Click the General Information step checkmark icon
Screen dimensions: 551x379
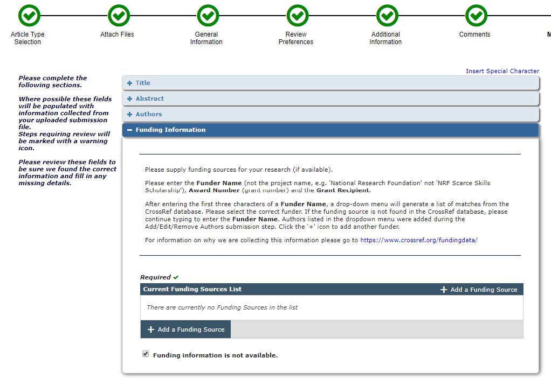click(208, 16)
